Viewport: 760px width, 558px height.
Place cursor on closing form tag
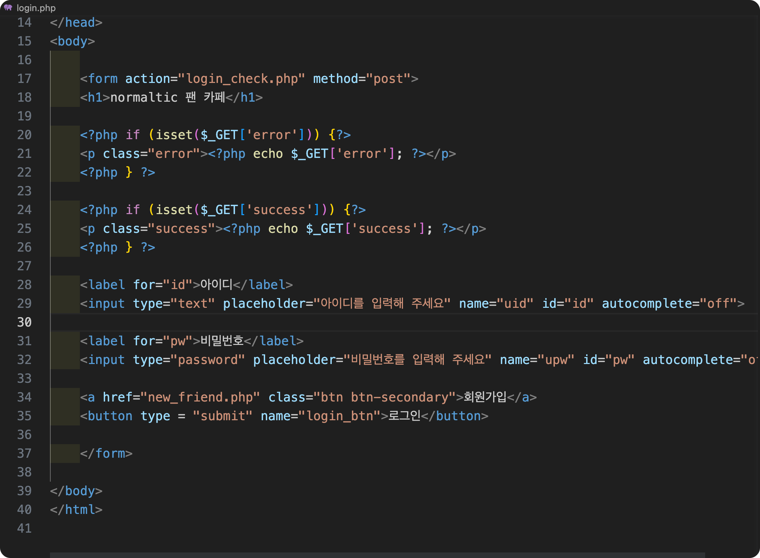(106, 453)
